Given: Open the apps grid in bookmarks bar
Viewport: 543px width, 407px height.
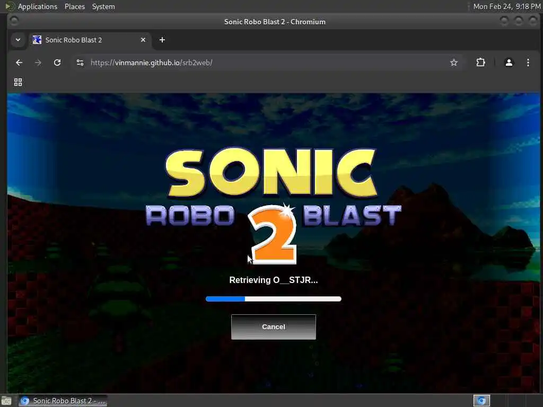Looking at the screenshot, I should tap(18, 82).
